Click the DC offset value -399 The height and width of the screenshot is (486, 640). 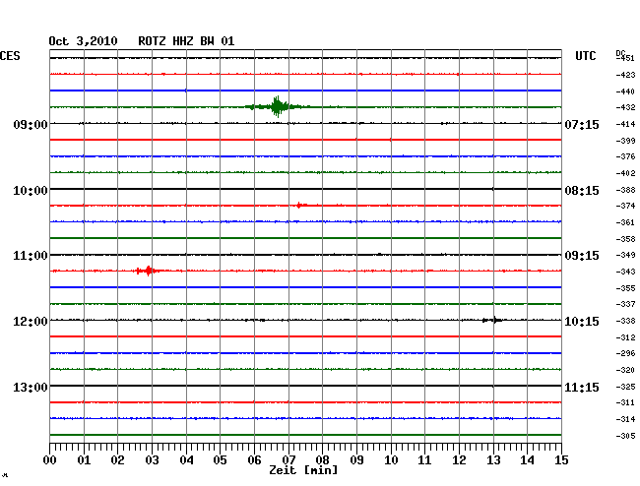[625, 141]
